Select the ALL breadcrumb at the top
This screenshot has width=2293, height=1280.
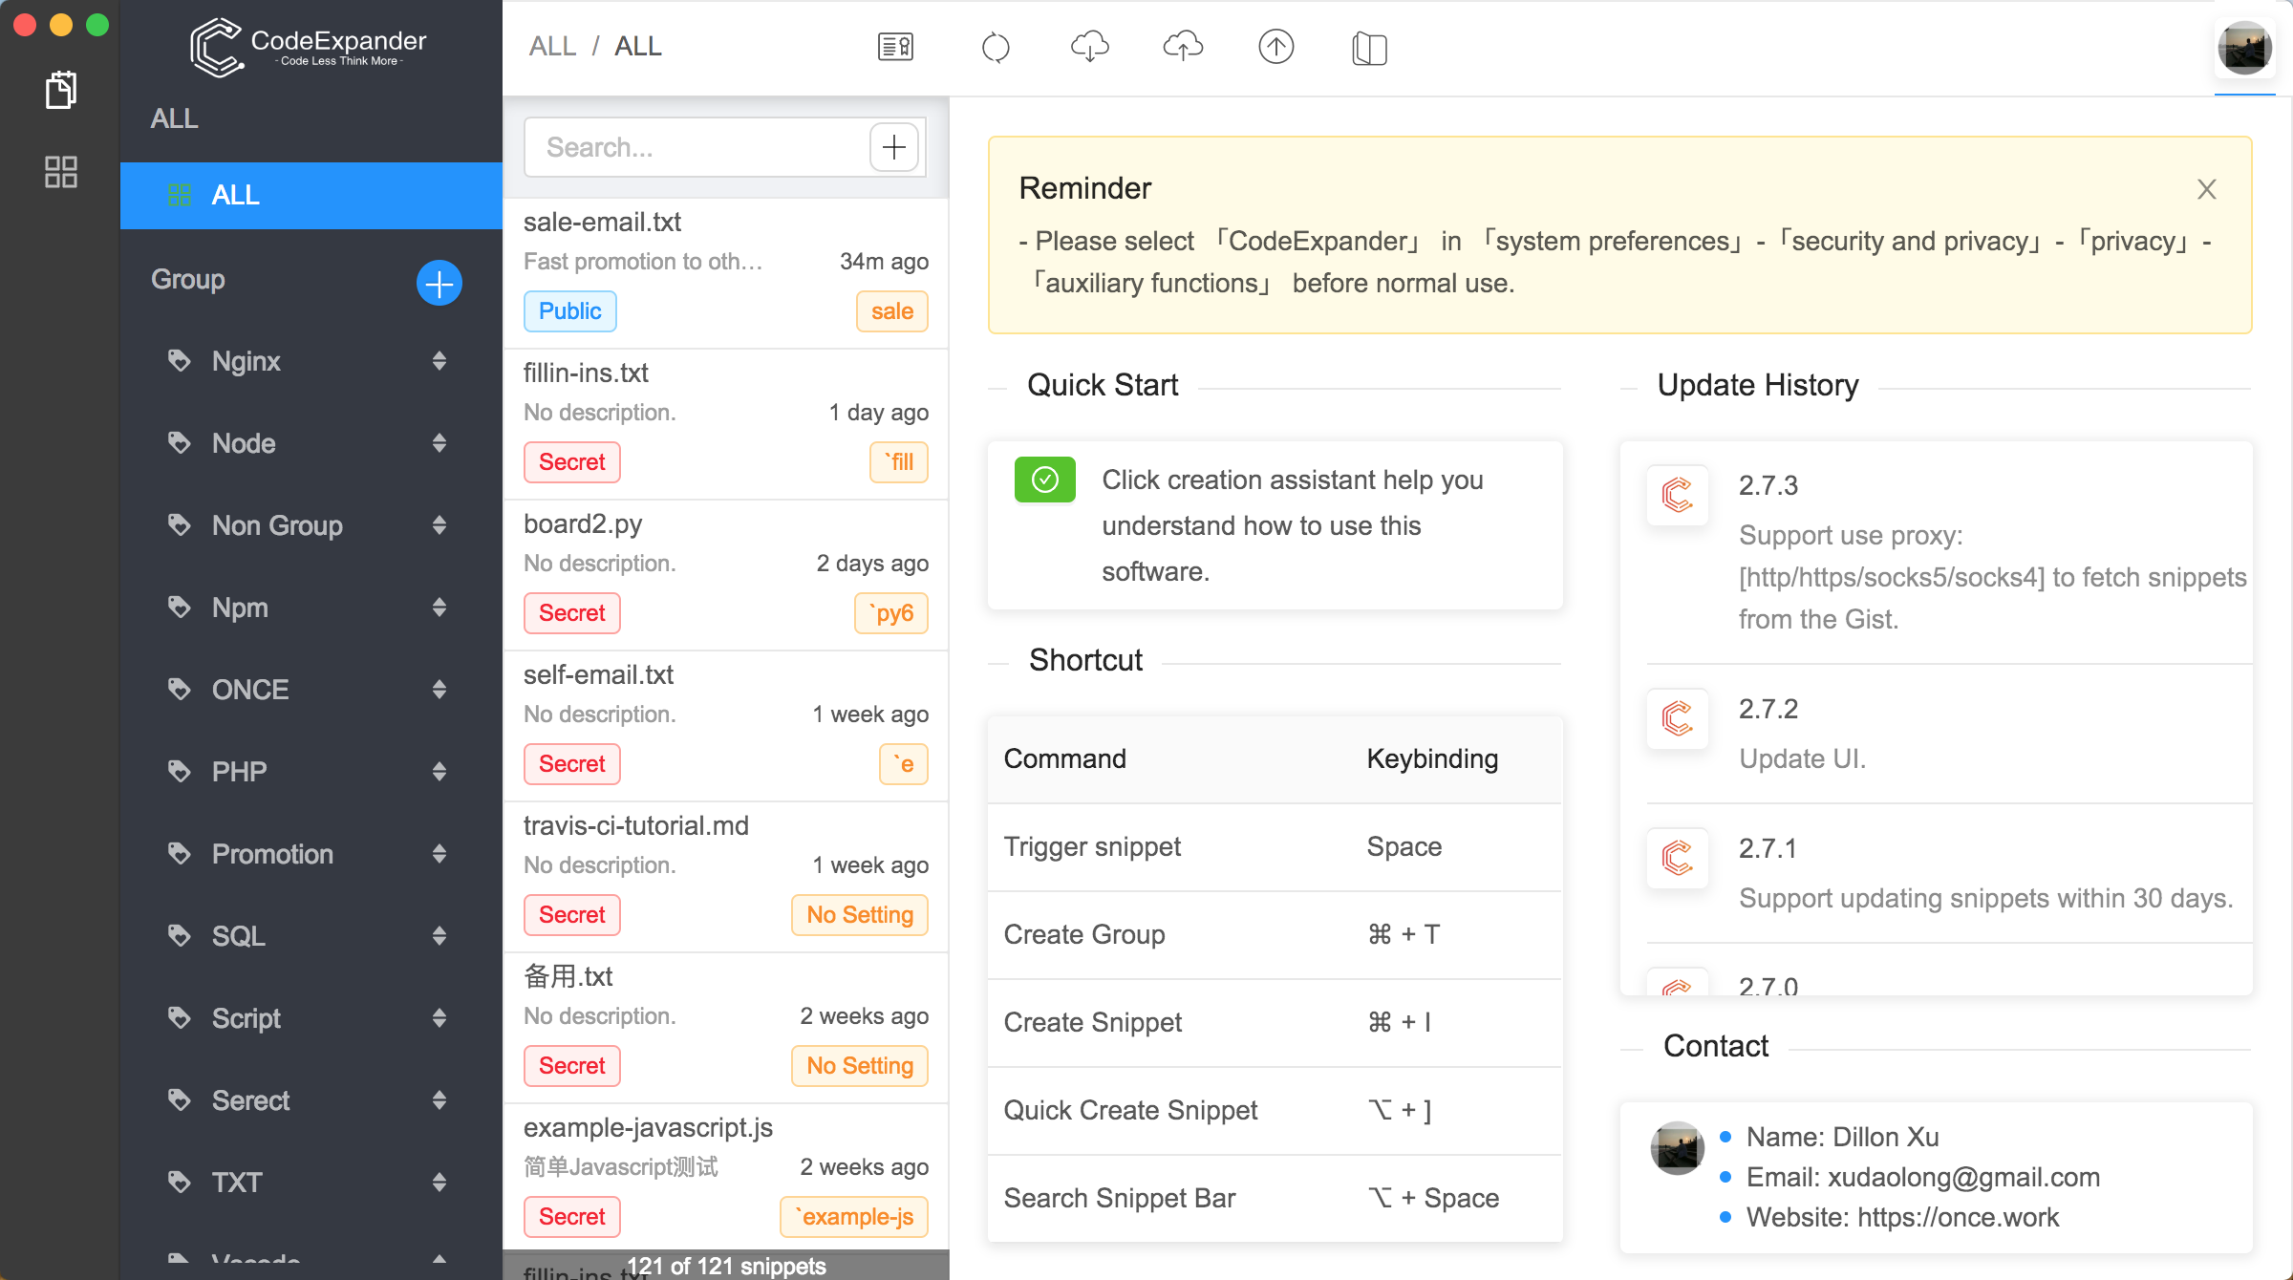554,46
